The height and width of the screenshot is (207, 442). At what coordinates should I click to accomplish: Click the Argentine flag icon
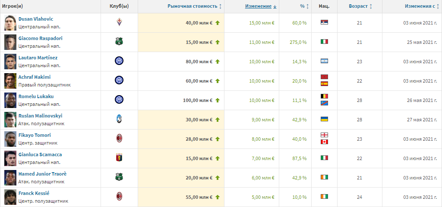pos(324,61)
